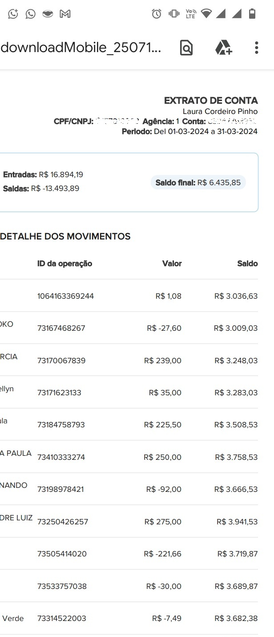Tap the eye-shaped notification icon

click(x=47, y=13)
